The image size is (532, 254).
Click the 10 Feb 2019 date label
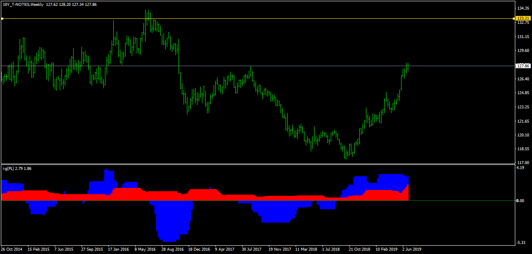click(x=386, y=249)
